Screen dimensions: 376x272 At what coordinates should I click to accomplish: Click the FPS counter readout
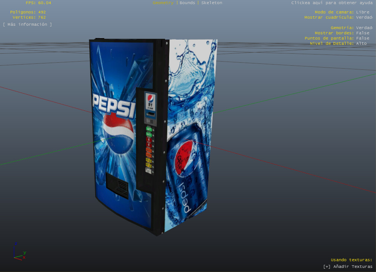tap(38, 3)
